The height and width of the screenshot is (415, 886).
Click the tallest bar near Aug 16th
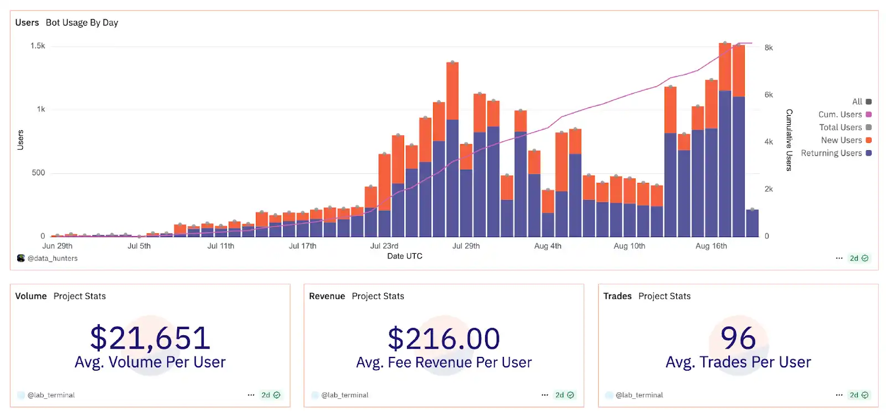725,139
